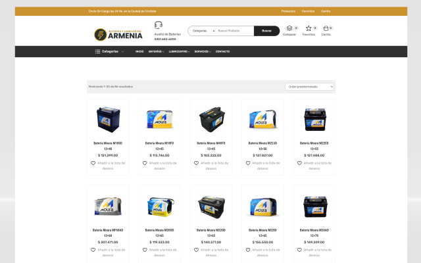Expand the Categorías menu in dark bar
Screen dimensions: 421x263
(x=110, y=51)
